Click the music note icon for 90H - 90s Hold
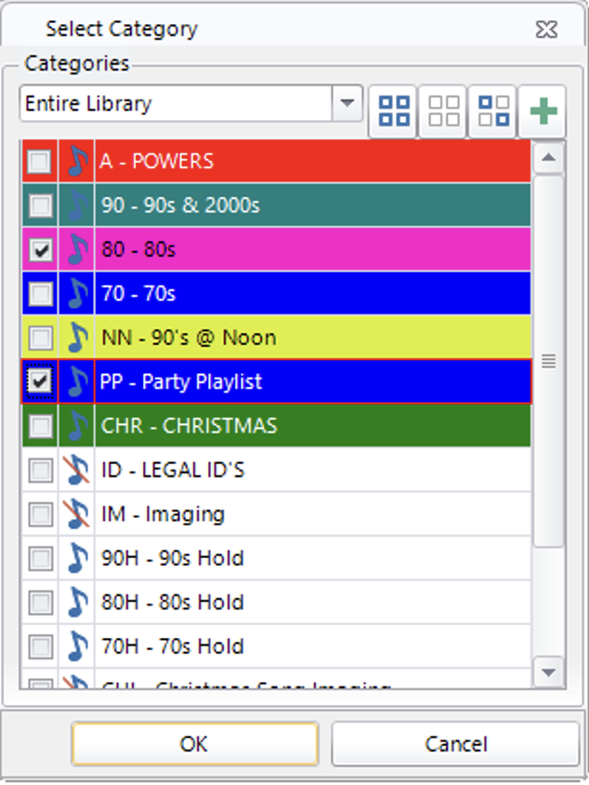This screenshot has height=785, width=589. [76, 558]
